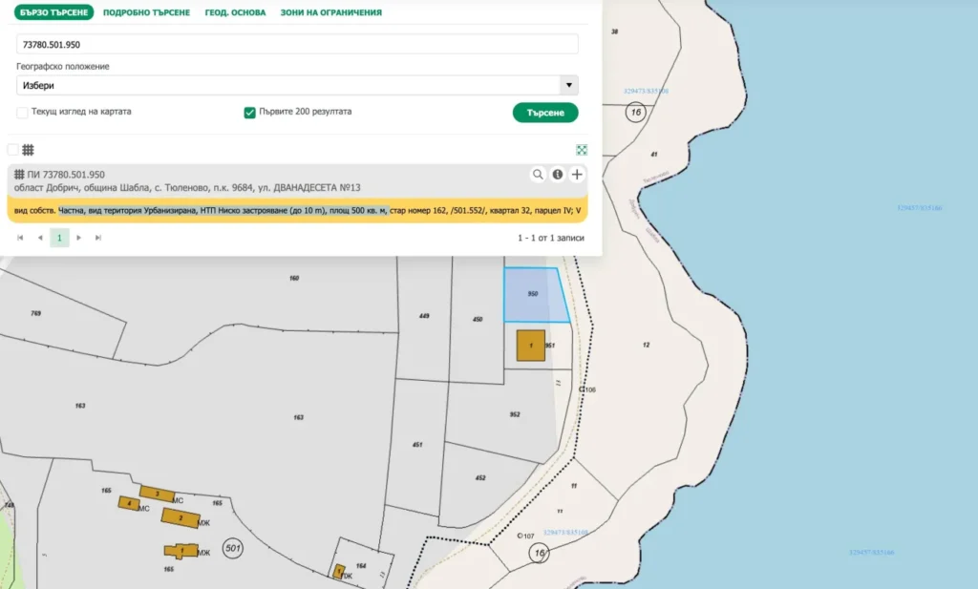Click the orange building on parcel 951
978x589 pixels.
coord(530,346)
